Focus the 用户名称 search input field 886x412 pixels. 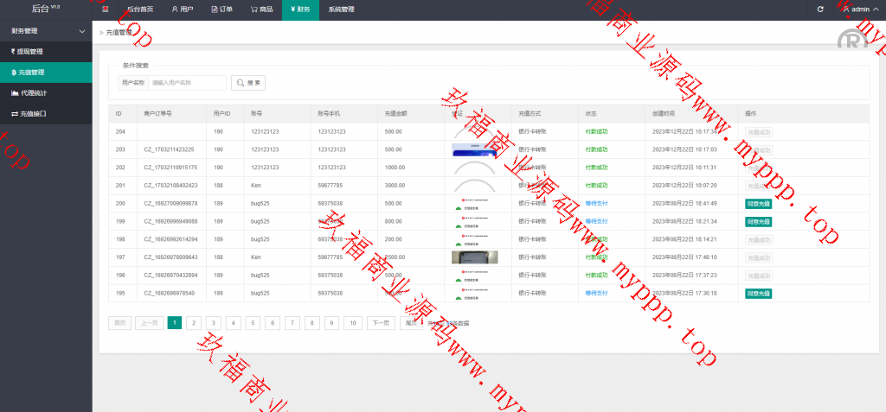[x=184, y=83]
